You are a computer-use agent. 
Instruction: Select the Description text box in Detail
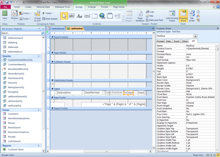pos(69,93)
